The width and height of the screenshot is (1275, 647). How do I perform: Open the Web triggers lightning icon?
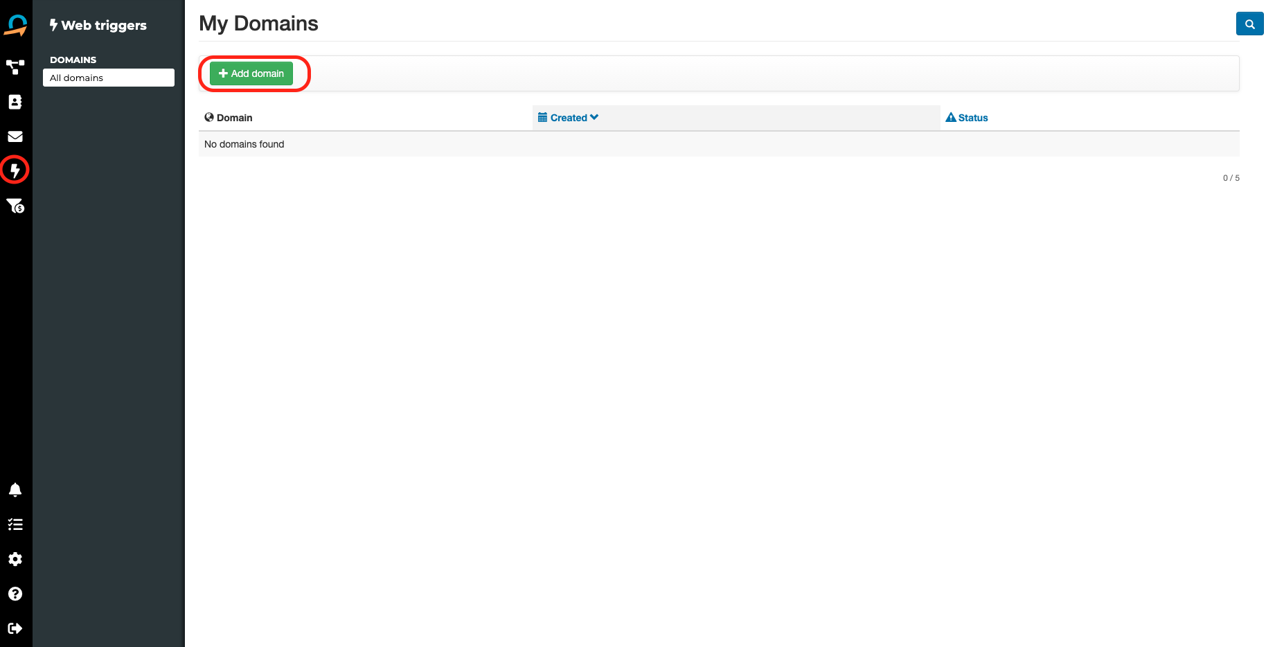point(15,170)
